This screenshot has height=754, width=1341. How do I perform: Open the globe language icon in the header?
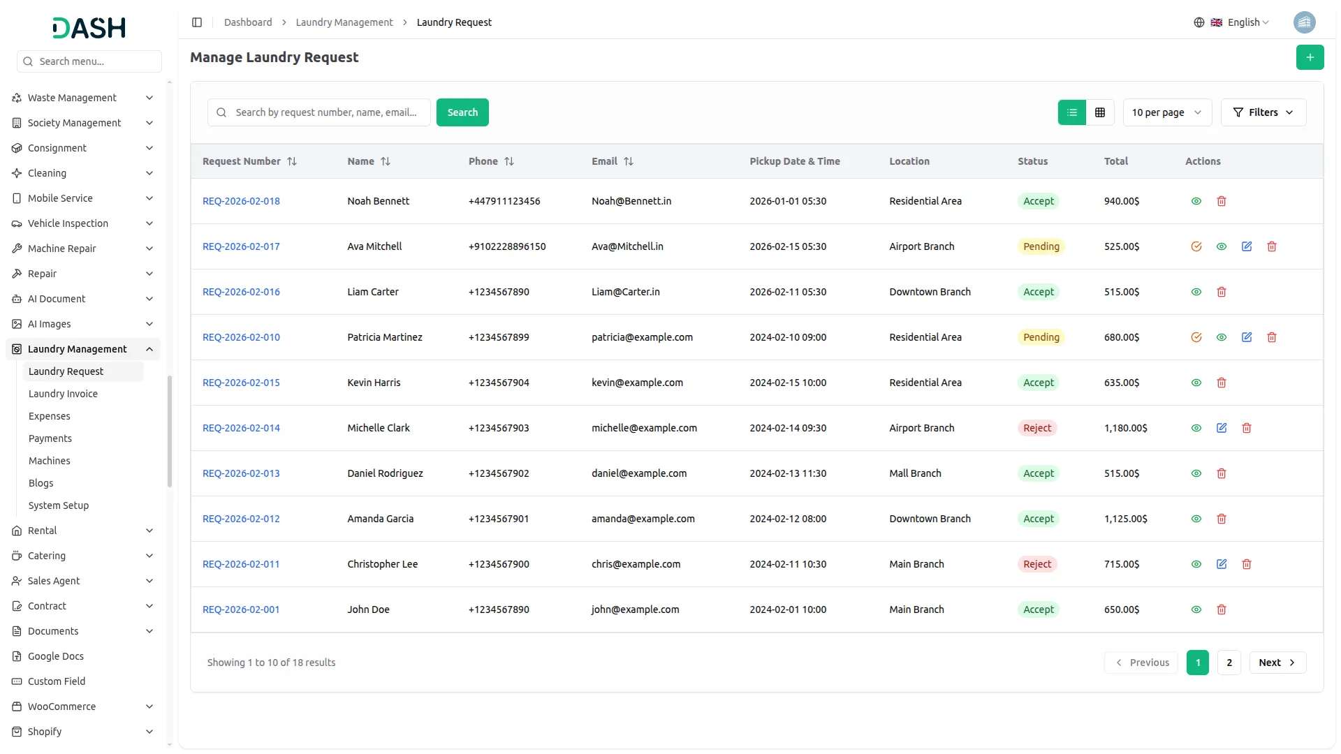(x=1199, y=22)
